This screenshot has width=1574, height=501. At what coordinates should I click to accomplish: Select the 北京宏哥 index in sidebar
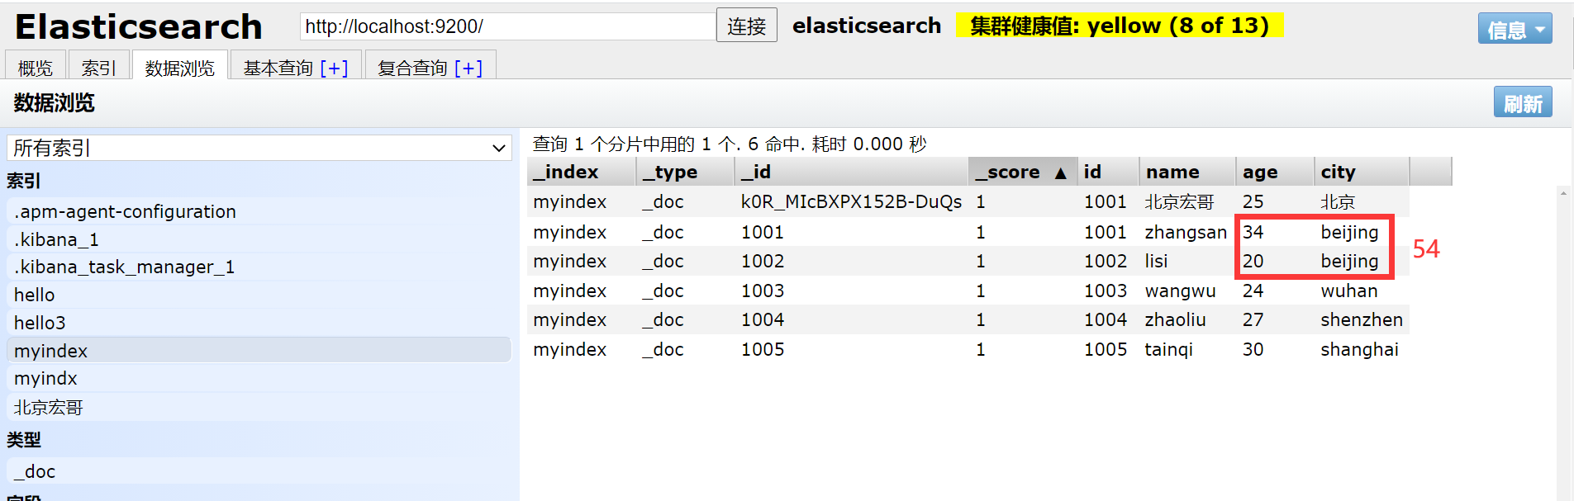259,407
